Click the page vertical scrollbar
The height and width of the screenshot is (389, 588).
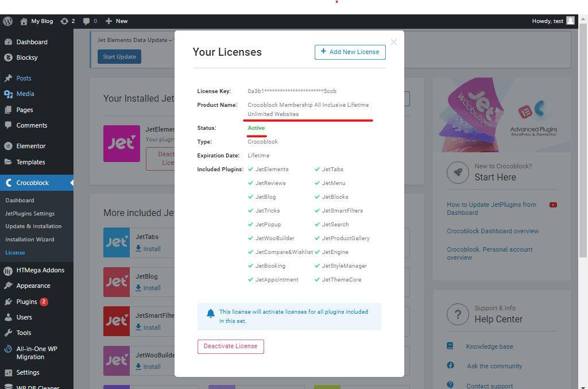[x=583, y=141]
